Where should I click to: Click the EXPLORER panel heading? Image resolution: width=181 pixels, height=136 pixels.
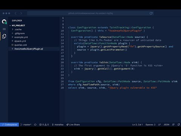[17, 20]
